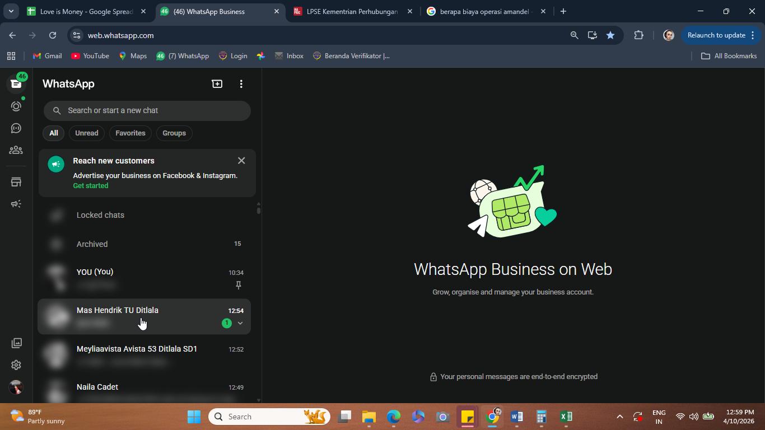Show hidden system tray icons

(619, 417)
